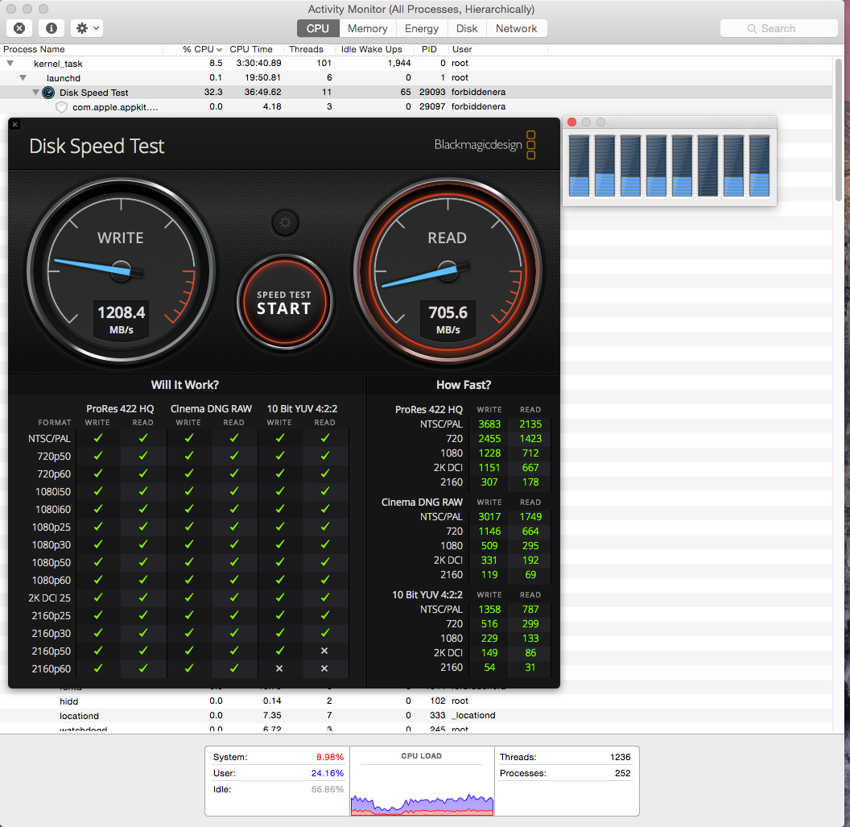This screenshot has width=850, height=827.
Task: Click the READ gauge dial
Action: tap(448, 271)
